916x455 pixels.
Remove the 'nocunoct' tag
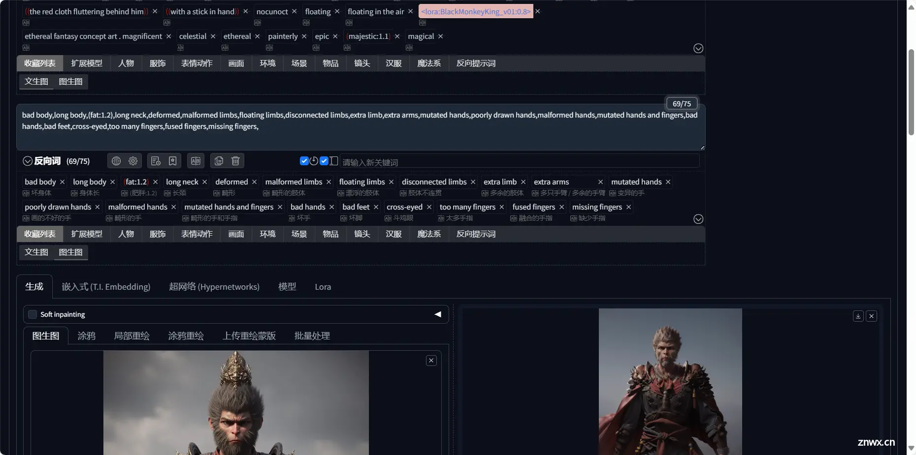coord(294,11)
